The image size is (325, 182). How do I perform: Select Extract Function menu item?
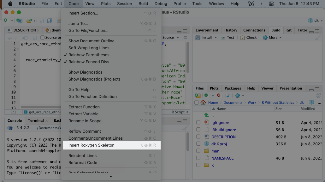[x=112, y=107]
